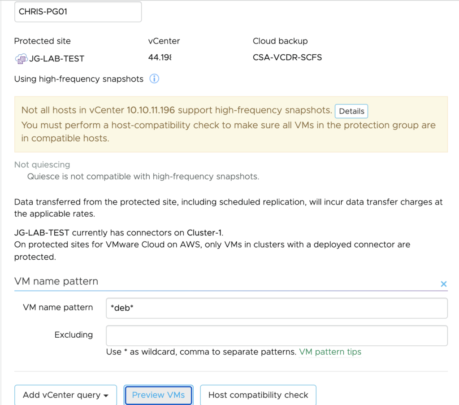Click the info icon beside high-frequency snapshots
This screenshot has height=405, width=459.
(154, 79)
